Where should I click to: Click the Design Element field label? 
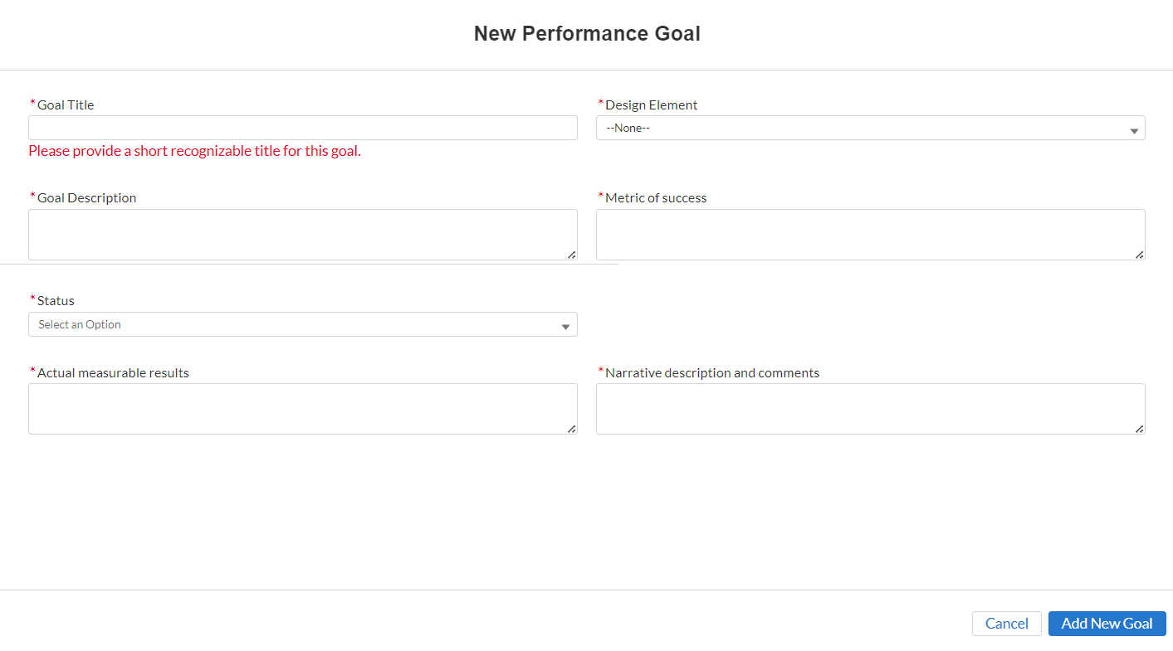pyautogui.click(x=651, y=105)
